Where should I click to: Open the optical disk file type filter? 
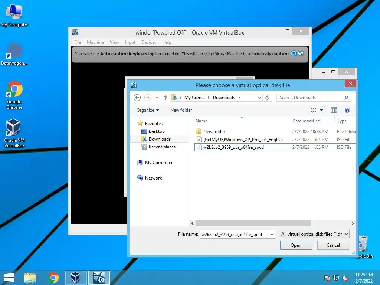(314, 234)
